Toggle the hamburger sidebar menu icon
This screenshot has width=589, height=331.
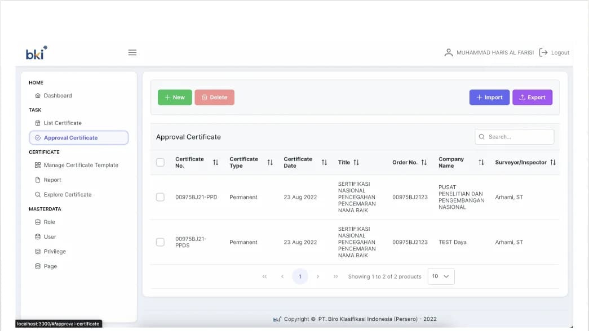pyautogui.click(x=132, y=52)
